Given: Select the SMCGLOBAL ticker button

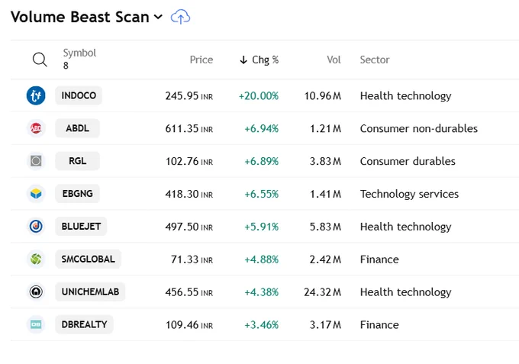Looking at the screenshot, I should coord(88,259).
